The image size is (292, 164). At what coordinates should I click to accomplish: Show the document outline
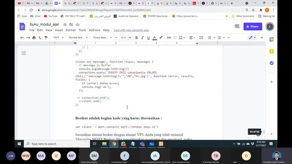coord(24,53)
